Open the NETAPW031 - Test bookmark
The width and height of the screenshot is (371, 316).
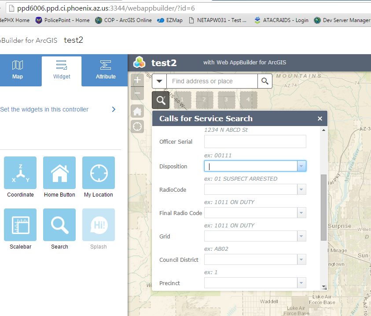pyautogui.click(x=218, y=20)
